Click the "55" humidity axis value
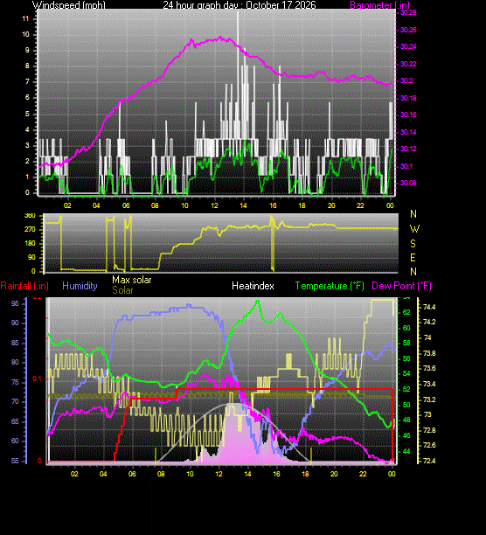The height and width of the screenshot is (535, 486). point(15,461)
